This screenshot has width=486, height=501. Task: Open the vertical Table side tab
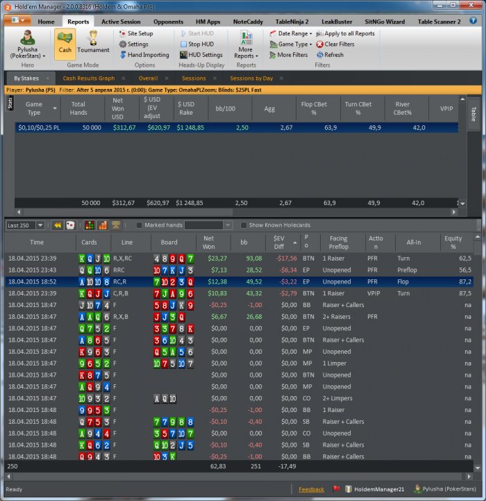click(x=474, y=114)
